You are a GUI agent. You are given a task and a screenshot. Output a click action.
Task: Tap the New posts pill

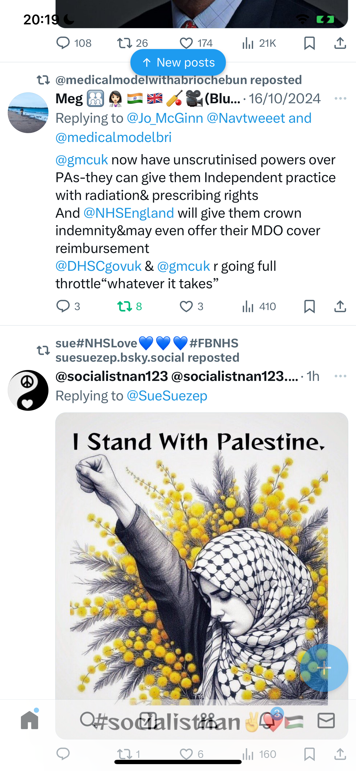coord(178,62)
